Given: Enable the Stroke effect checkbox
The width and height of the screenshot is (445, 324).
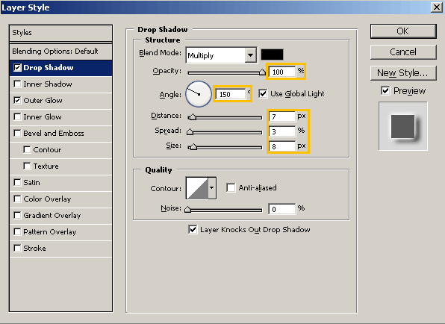Looking at the screenshot, I should [17, 249].
